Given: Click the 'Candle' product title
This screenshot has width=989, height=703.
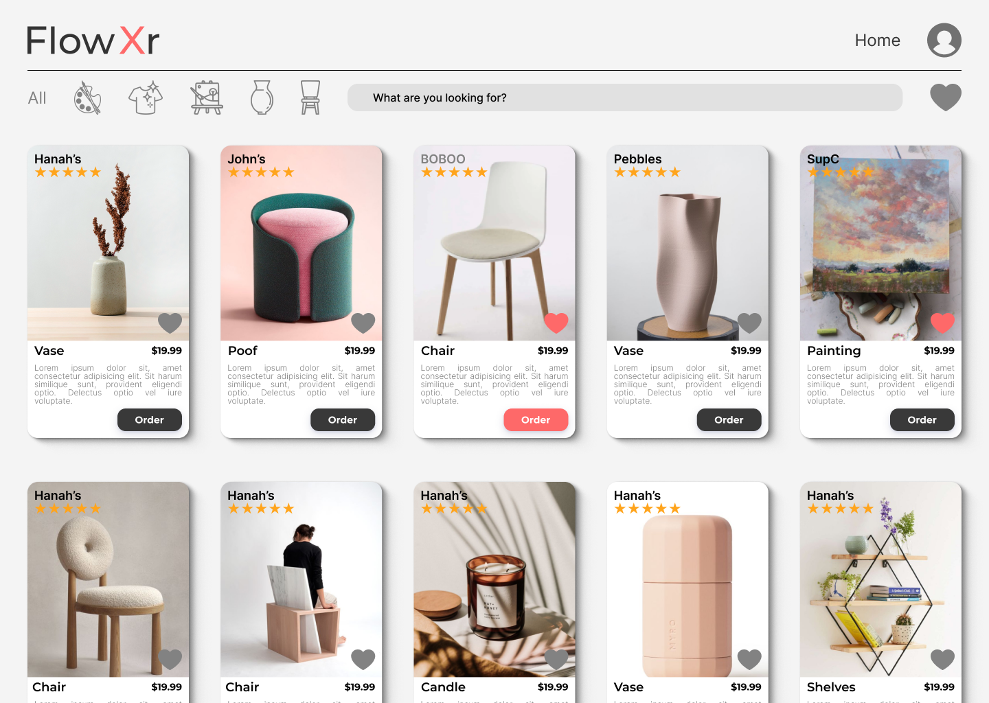Looking at the screenshot, I should [x=443, y=687].
